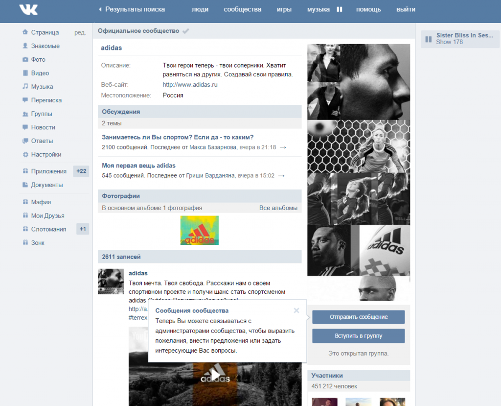Image resolution: width=501 pixels, height=406 pixels.
Task: Open Документы icon in left sidebar
Action: (x=25, y=185)
